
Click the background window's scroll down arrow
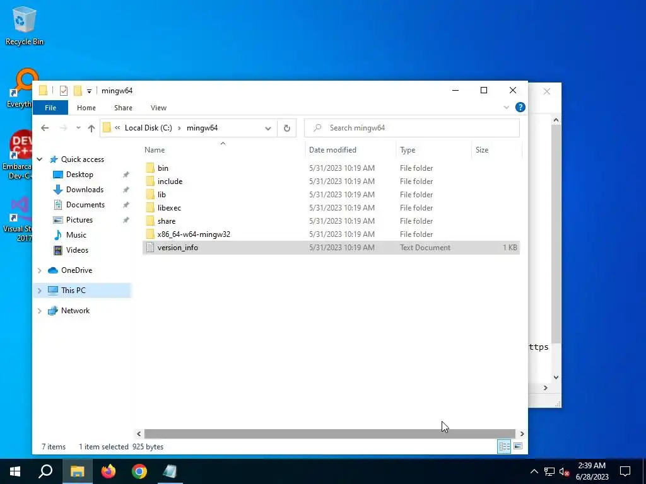(x=556, y=377)
